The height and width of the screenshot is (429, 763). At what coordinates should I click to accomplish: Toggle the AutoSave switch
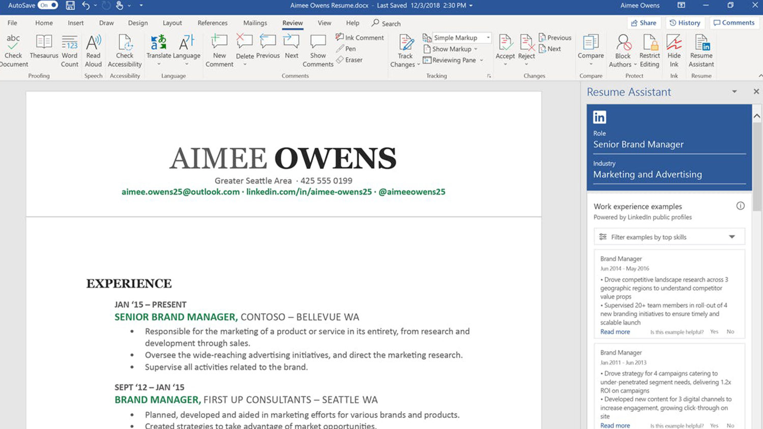point(48,6)
